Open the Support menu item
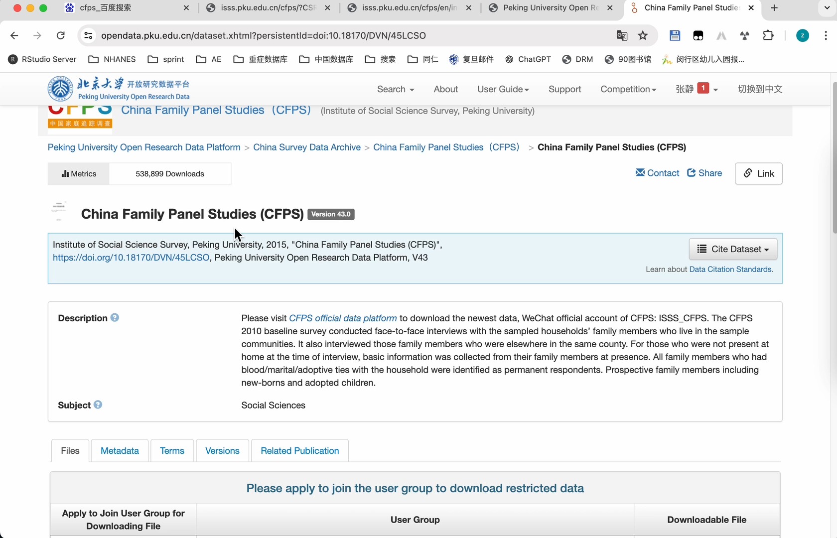The width and height of the screenshot is (837, 538). click(564, 89)
